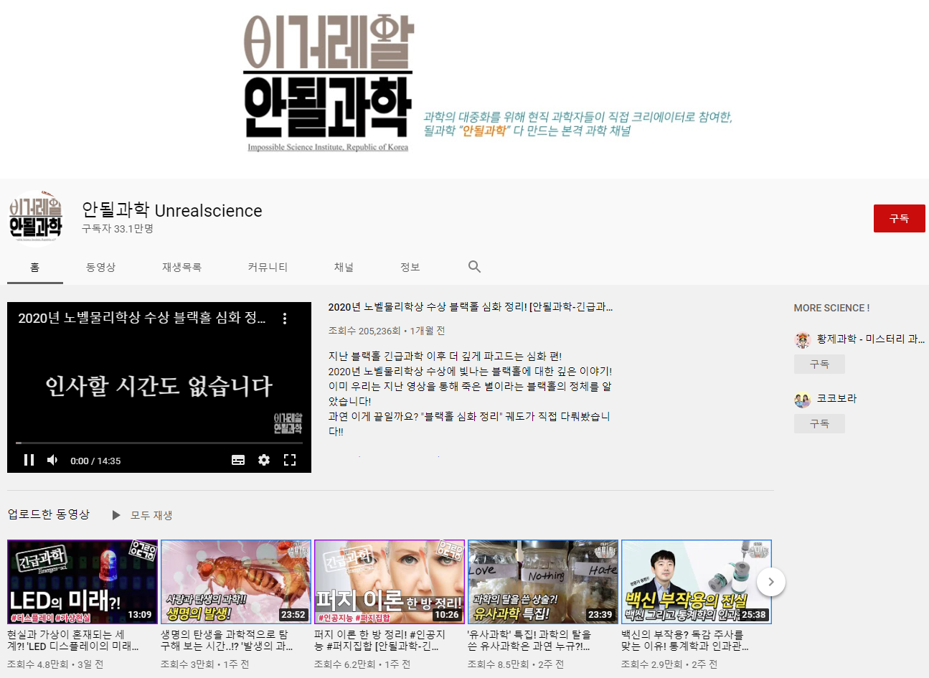The width and height of the screenshot is (929, 678).
Task: Open the 2020년 노벨물리학상 video title link
Action: [471, 307]
